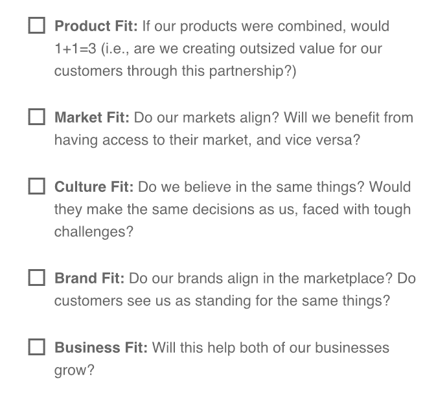Click the bold "Brand Fit:" heading
Viewport: 447px width, 402px height.
[x=89, y=278]
